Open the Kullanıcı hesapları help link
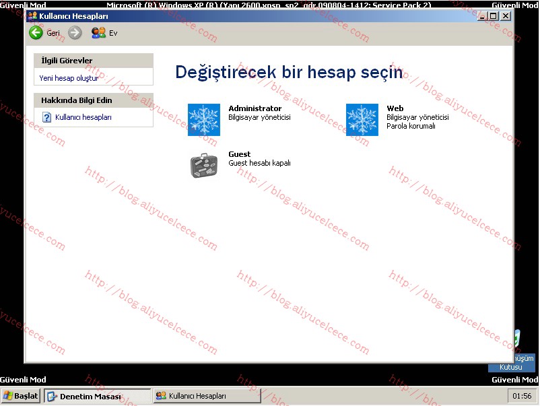The height and width of the screenshot is (406, 540). pos(83,117)
